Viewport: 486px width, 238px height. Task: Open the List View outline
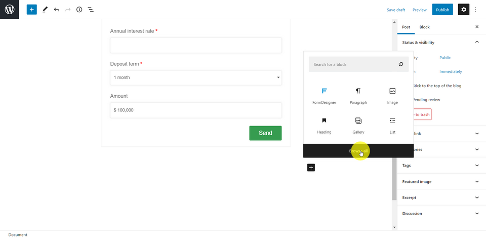(91, 10)
